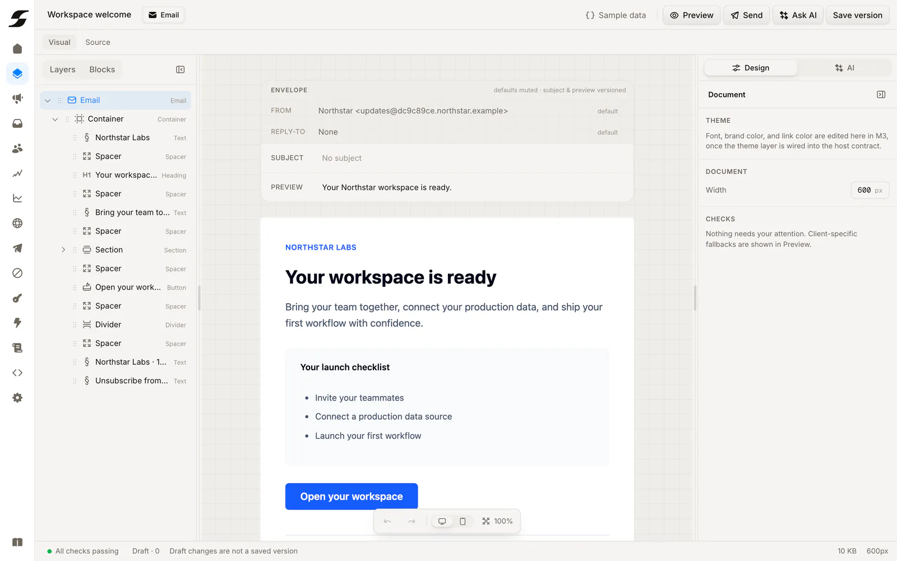Click the drag handle on the Section layer
This screenshot has height=561, width=897.
(75, 250)
